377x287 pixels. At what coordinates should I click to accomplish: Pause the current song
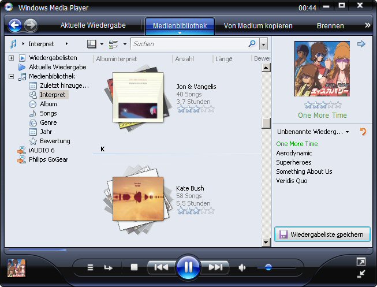(x=188, y=267)
